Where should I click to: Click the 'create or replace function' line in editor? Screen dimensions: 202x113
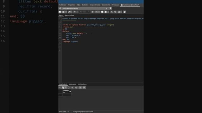coord(88,25)
